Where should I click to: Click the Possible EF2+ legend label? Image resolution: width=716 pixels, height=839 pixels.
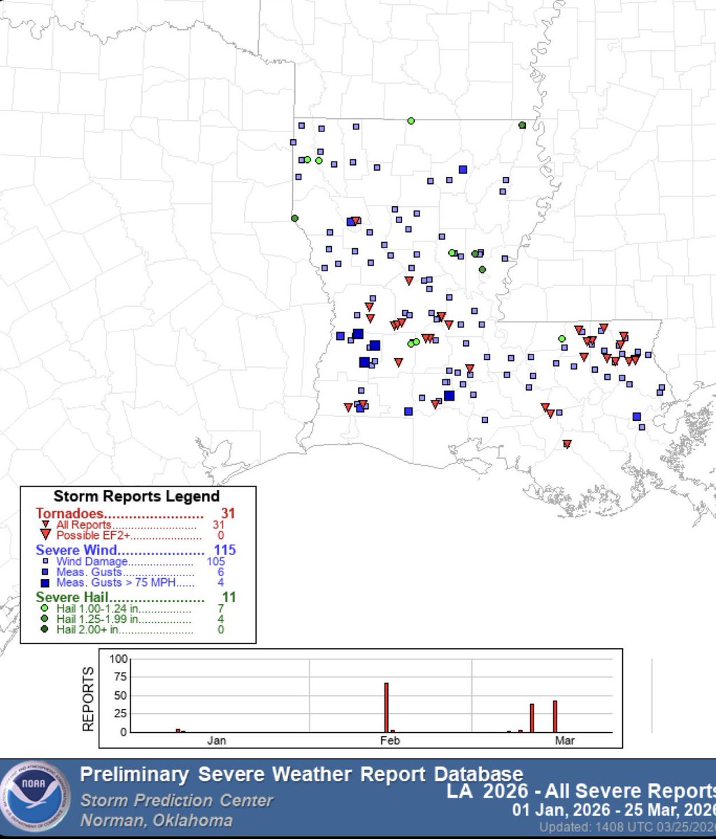pyautogui.click(x=95, y=536)
